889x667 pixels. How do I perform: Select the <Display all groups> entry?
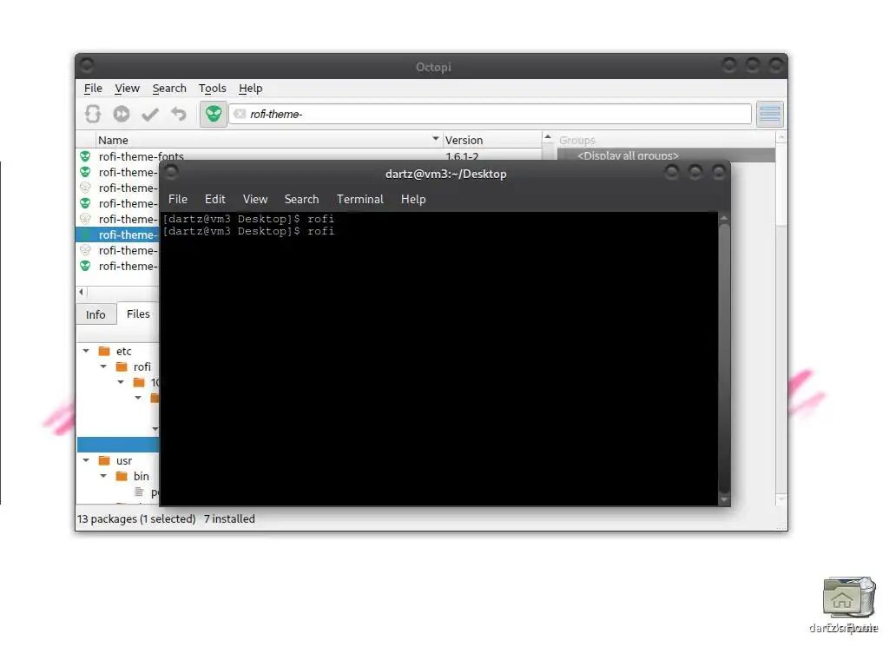628,155
